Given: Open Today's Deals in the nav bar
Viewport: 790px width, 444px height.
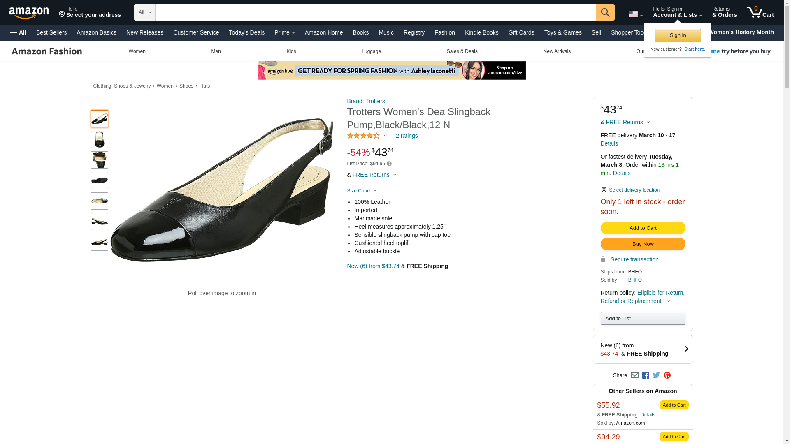Looking at the screenshot, I should coord(246,32).
